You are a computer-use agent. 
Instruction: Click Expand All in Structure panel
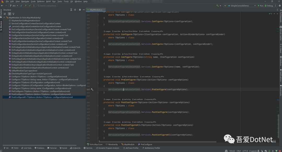pyautogui.click(x=71, y=10)
